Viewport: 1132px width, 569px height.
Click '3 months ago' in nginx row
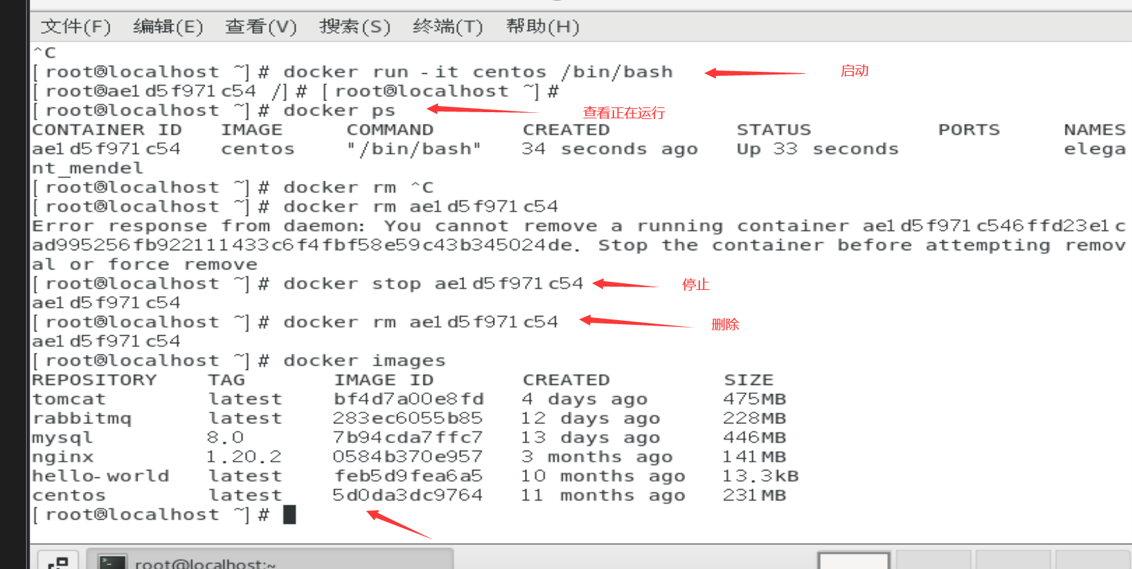pyautogui.click(x=597, y=457)
